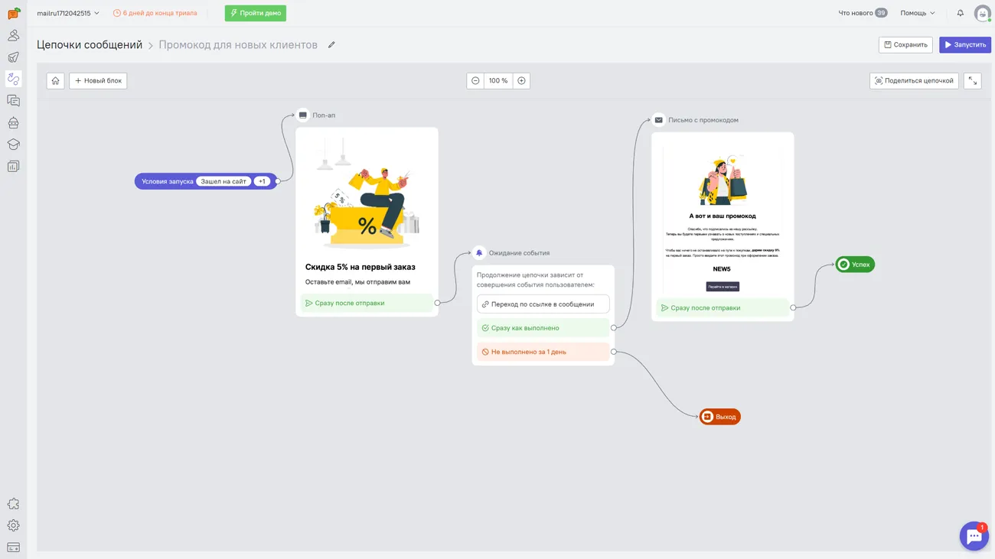
Task: Click the Переход по ссылке в сообщении field
Action: point(543,304)
